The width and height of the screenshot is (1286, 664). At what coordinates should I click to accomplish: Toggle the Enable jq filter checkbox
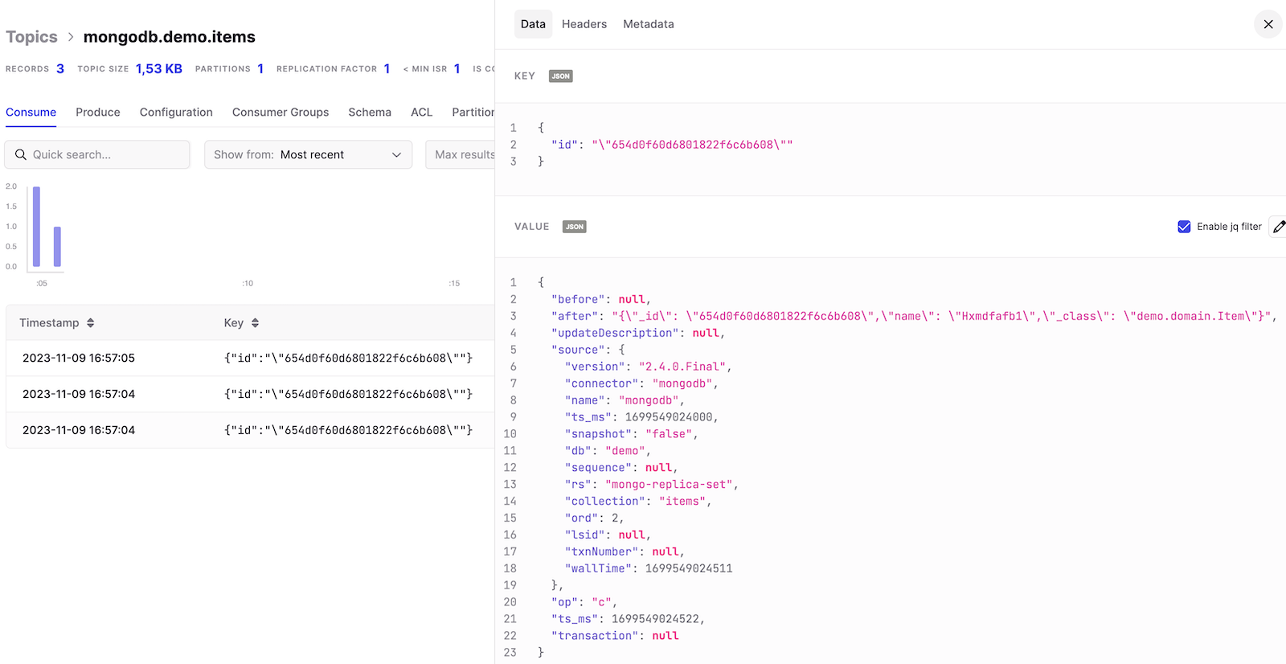(1184, 227)
